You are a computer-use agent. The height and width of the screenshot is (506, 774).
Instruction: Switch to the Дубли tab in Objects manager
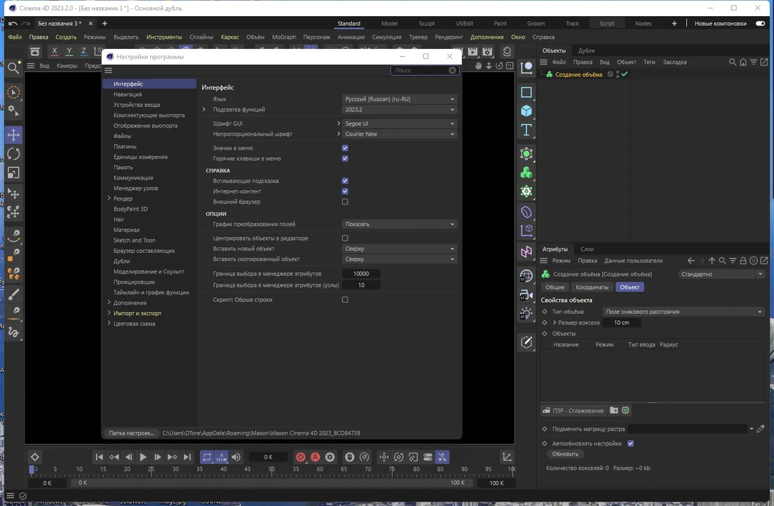click(586, 50)
